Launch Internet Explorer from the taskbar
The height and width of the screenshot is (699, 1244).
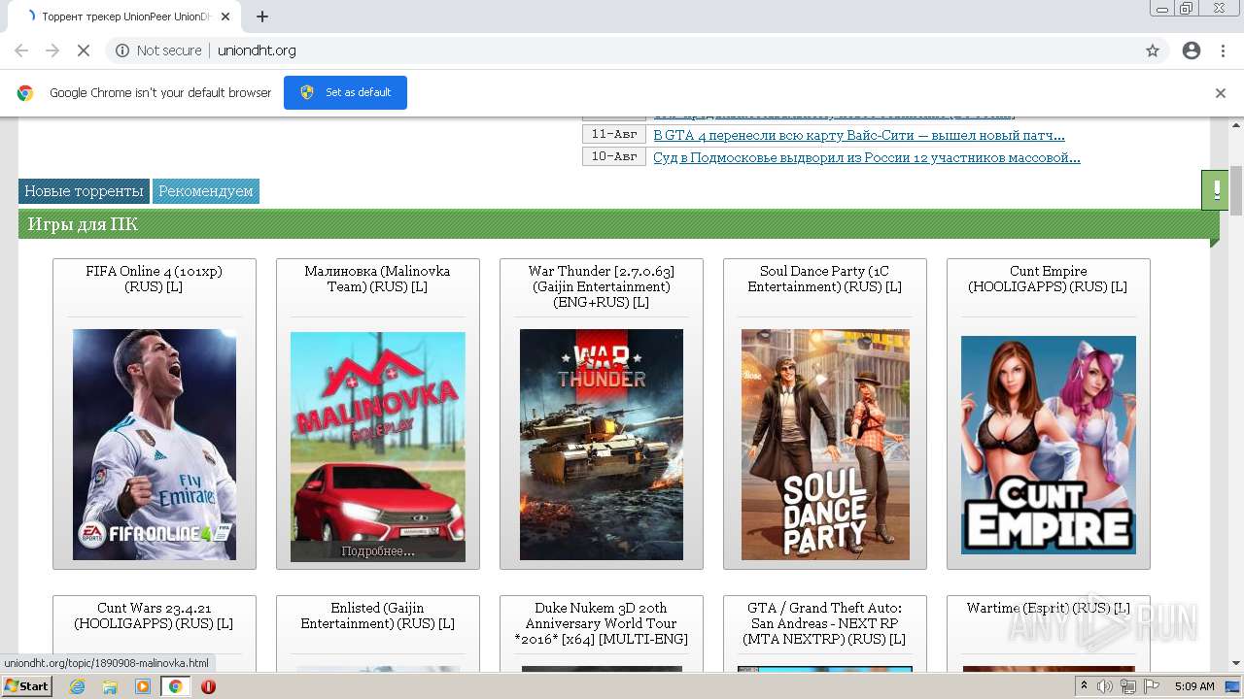(78, 686)
